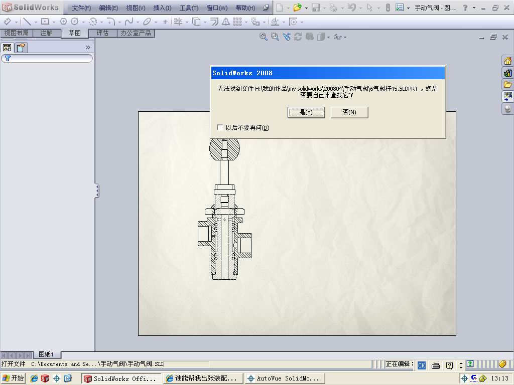Select the Trim Entities tool
Screen dimensions: 514x385
click(178, 22)
